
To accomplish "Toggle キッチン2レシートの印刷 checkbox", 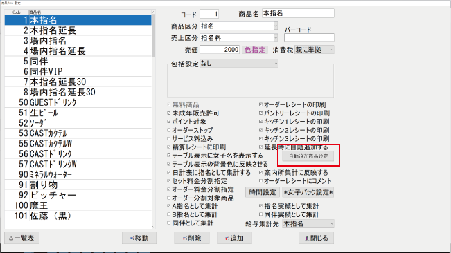I will pos(261,130).
